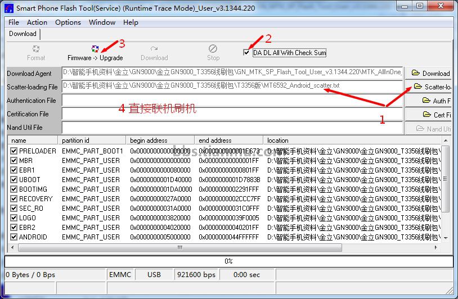Uncheck the UBOOT partition checkbox
Viewport: 458px width, 299px height.
click(x=14, y=179)
